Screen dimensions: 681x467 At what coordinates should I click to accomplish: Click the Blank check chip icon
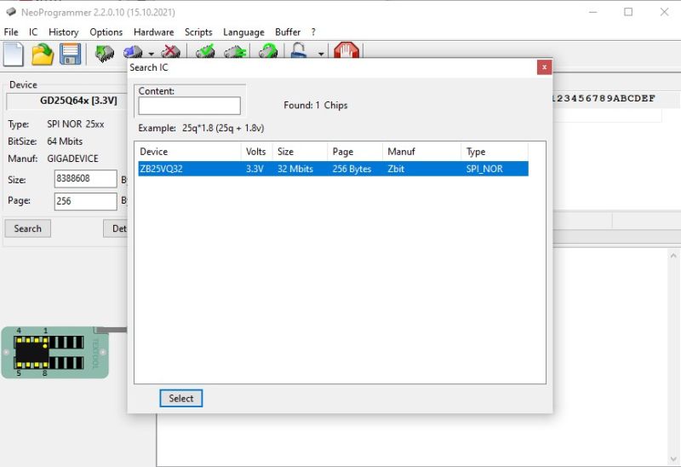coord(235,52)
